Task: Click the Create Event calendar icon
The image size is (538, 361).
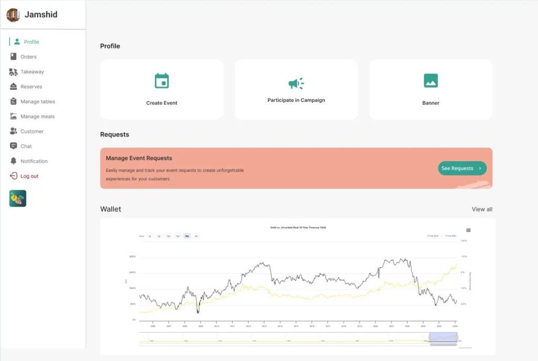Action: (162, 81)
